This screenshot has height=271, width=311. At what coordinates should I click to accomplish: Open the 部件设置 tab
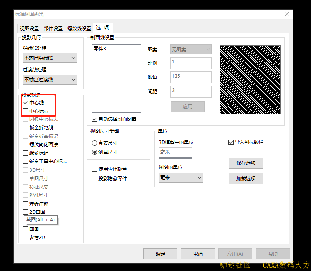(x=53, y=29)
